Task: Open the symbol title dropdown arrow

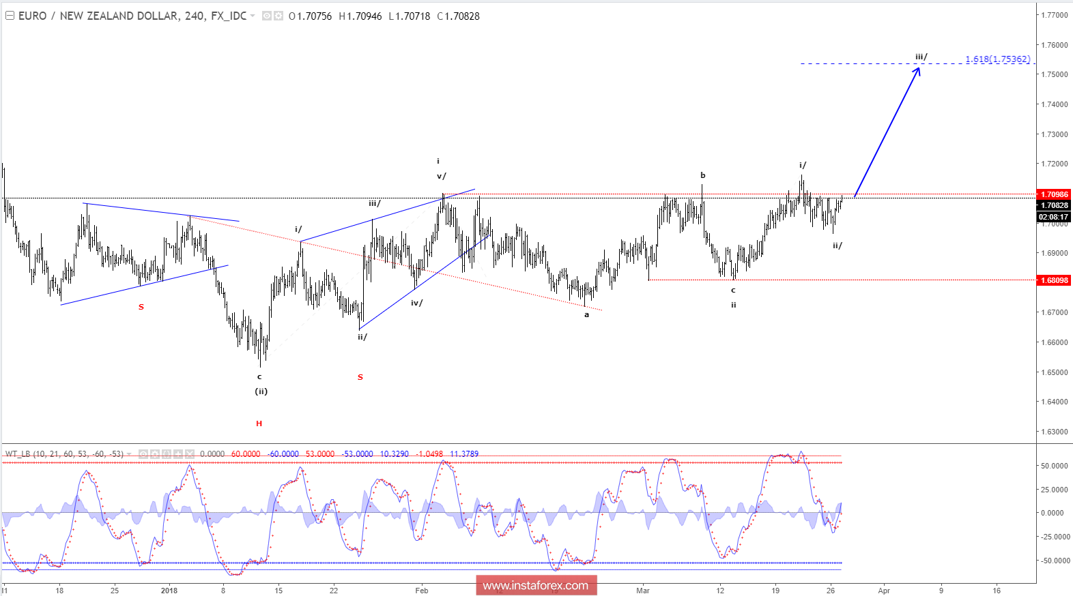Action: 253,16
